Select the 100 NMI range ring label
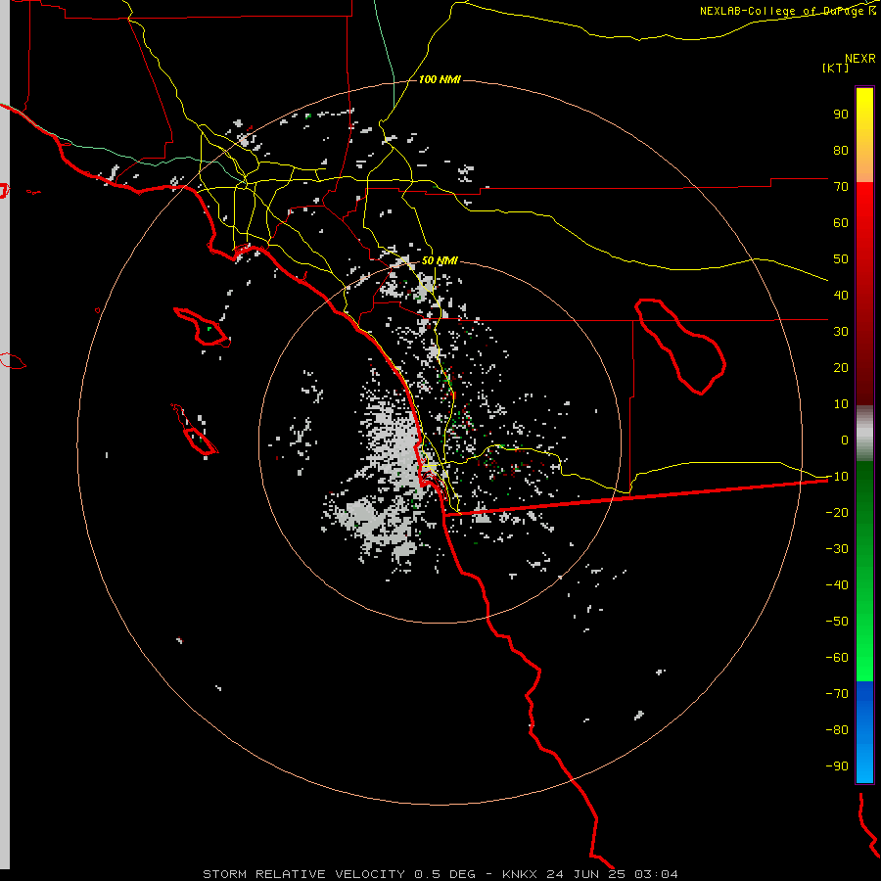This screenshot has height=881, width=881. tap(440, 79)
